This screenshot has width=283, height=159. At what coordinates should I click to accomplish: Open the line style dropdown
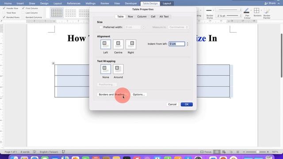coord(229,10)
